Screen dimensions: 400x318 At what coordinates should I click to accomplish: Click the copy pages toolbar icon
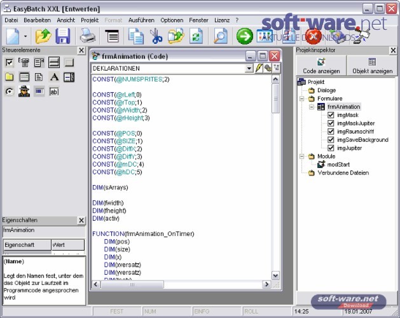(135, 36)
